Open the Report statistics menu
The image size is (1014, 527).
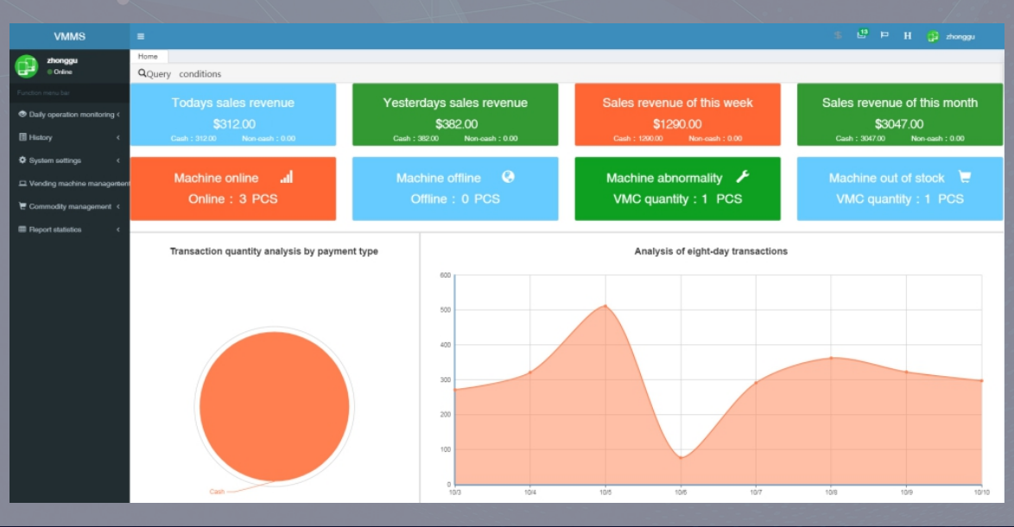[69, 229]
